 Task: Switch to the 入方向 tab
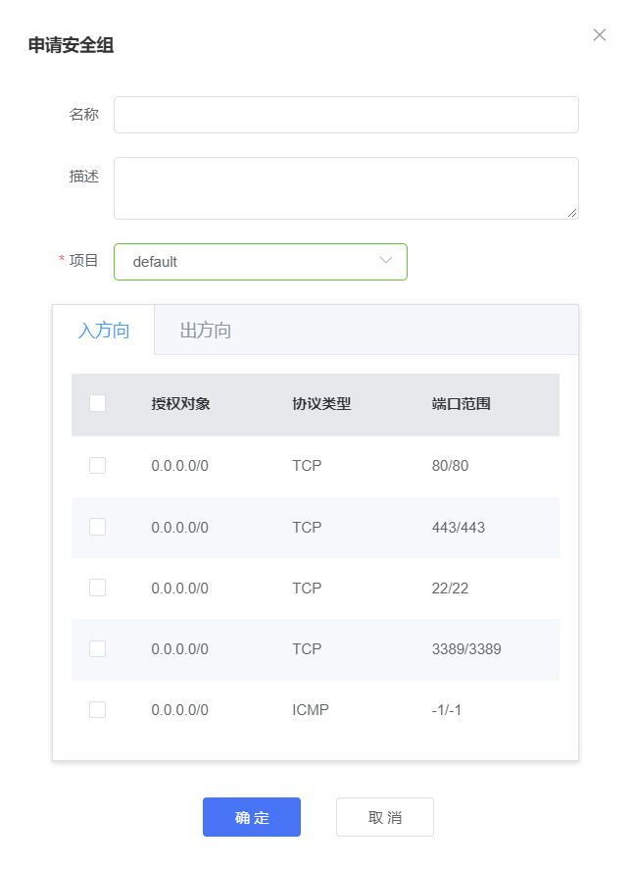coord(104,331)
